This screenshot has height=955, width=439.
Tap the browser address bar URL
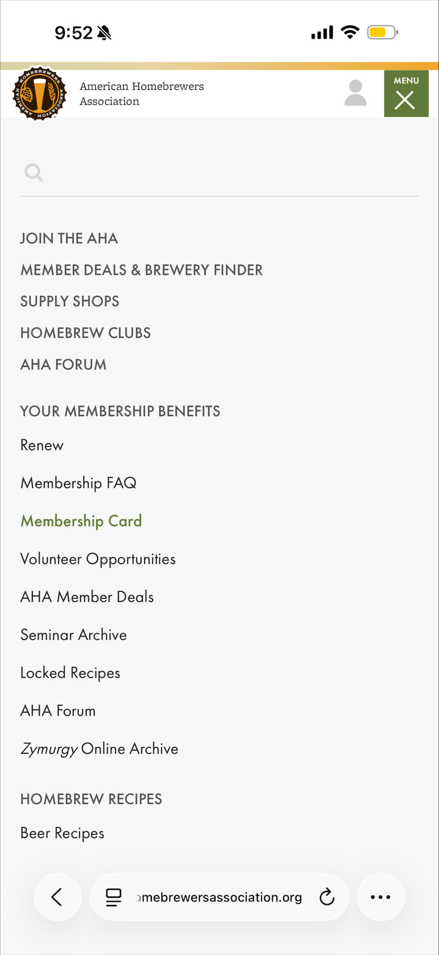220,897
